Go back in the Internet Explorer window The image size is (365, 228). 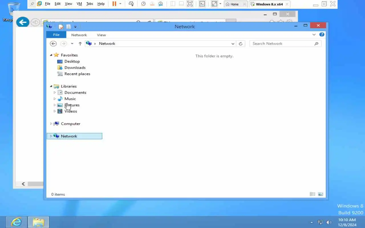click(23, 22)
